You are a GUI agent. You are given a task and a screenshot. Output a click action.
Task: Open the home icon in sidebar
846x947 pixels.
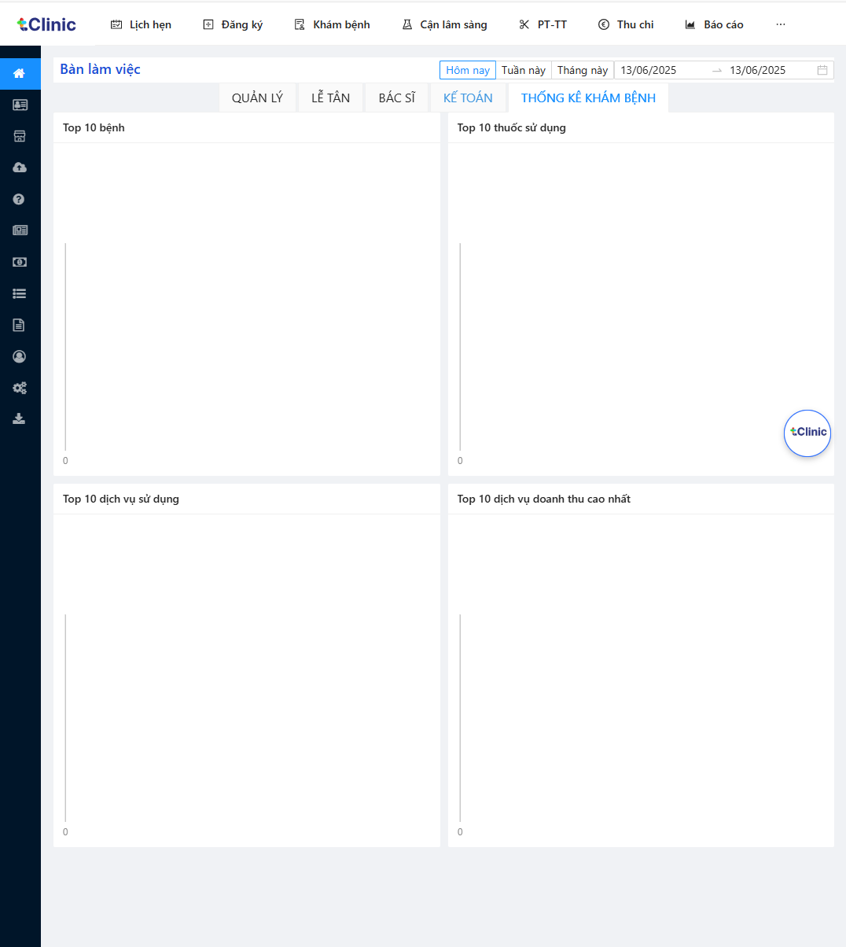(x=20, y=73)
